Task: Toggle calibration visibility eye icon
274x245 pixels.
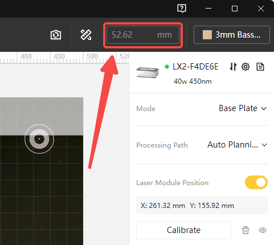Action: 263,230
